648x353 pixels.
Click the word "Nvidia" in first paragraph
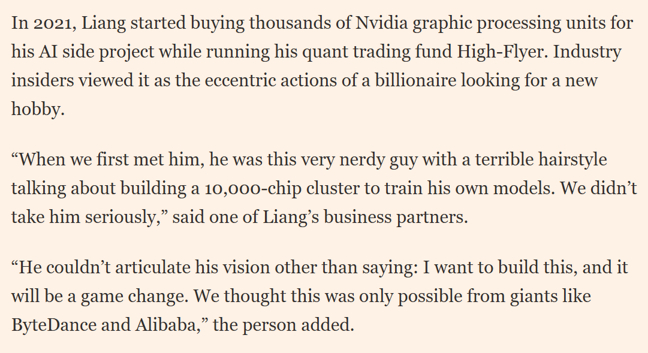[382, 23]
